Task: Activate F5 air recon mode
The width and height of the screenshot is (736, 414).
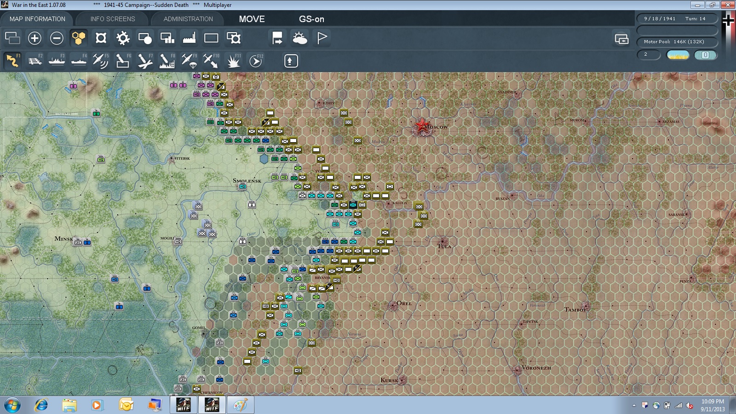Action: (101, 60)
